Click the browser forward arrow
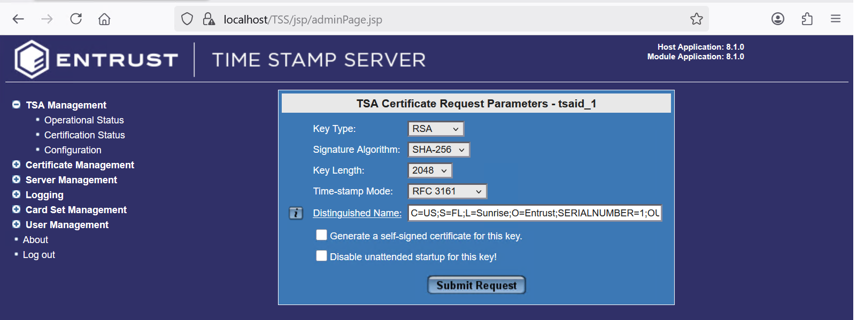 coord(47,19)
